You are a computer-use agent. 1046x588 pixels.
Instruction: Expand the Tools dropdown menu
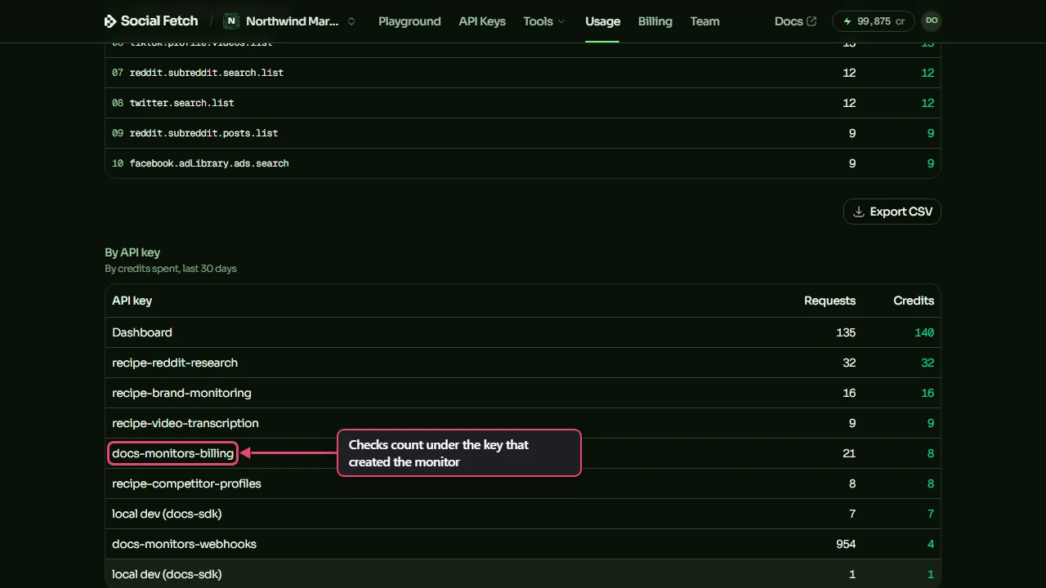pyautogui.click(x=544, y=21)
